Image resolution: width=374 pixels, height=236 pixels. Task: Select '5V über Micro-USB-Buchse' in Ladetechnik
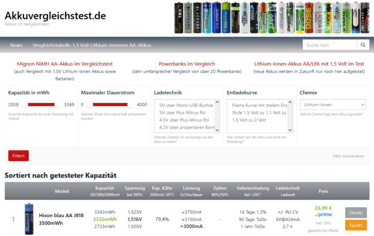click(186, 105)
